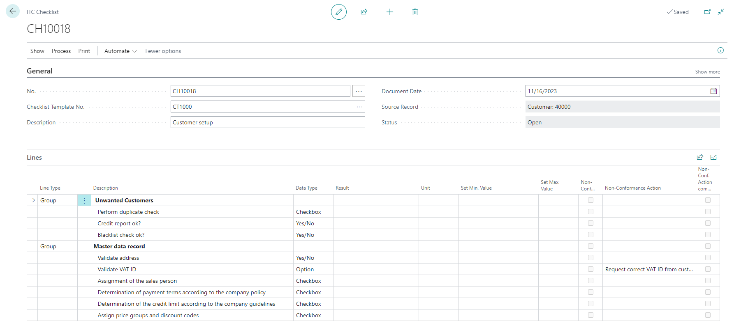
Task: Expand the Automate dropdown menu
Action: pyautogui.click(x=120, y=51)
